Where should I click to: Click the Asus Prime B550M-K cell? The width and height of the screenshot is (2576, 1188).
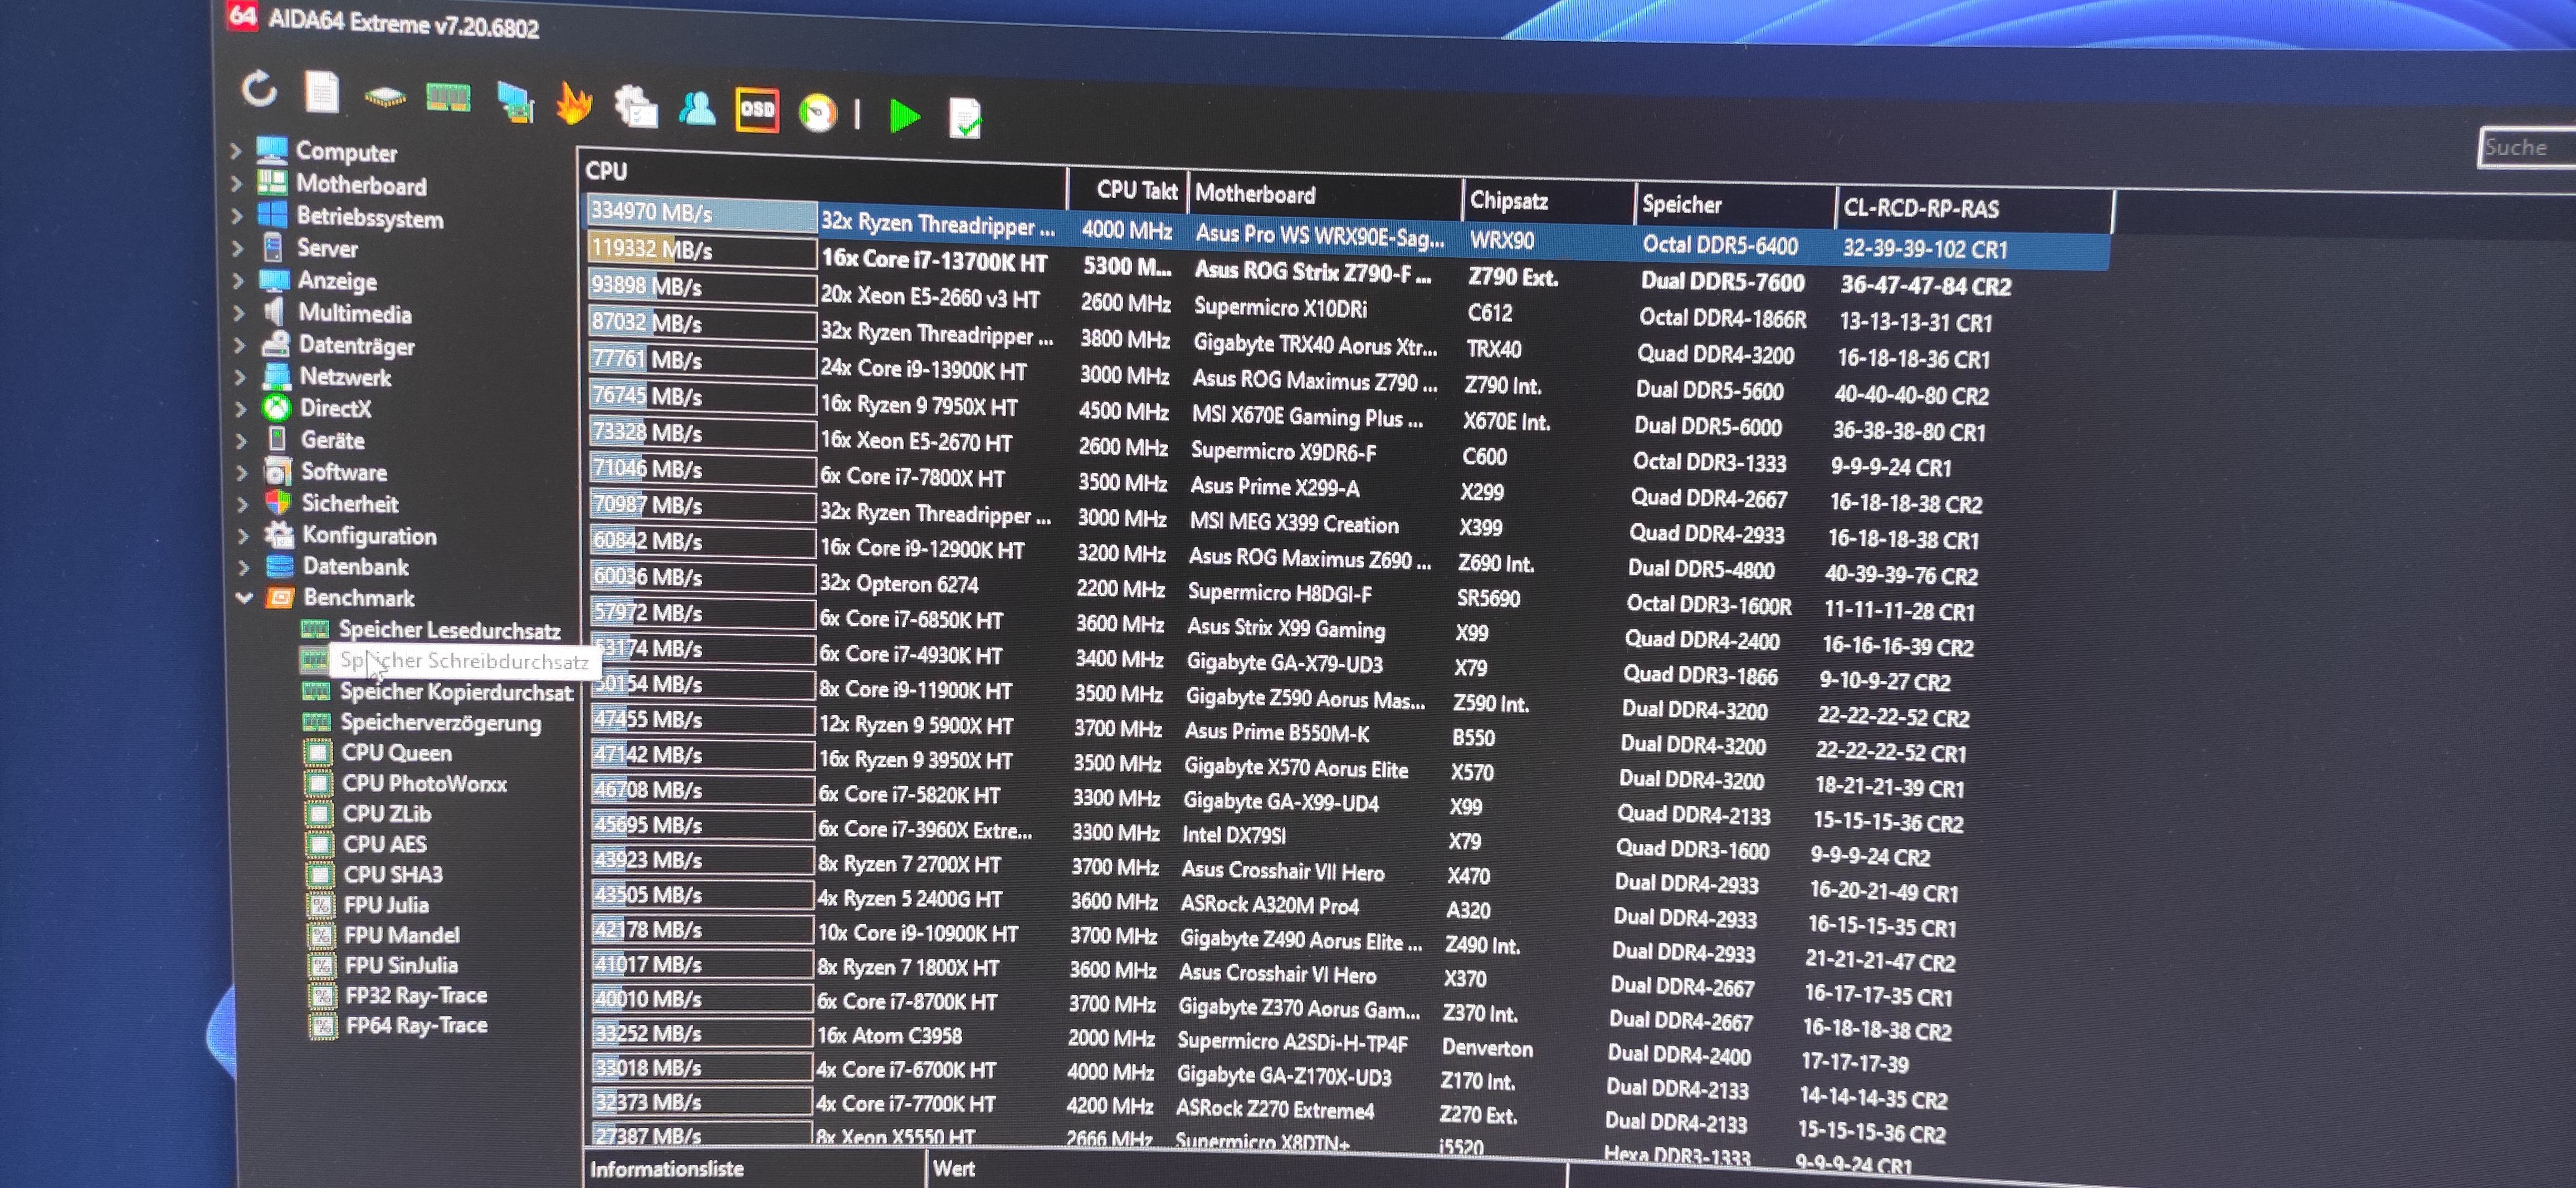tap(1276, 733)
